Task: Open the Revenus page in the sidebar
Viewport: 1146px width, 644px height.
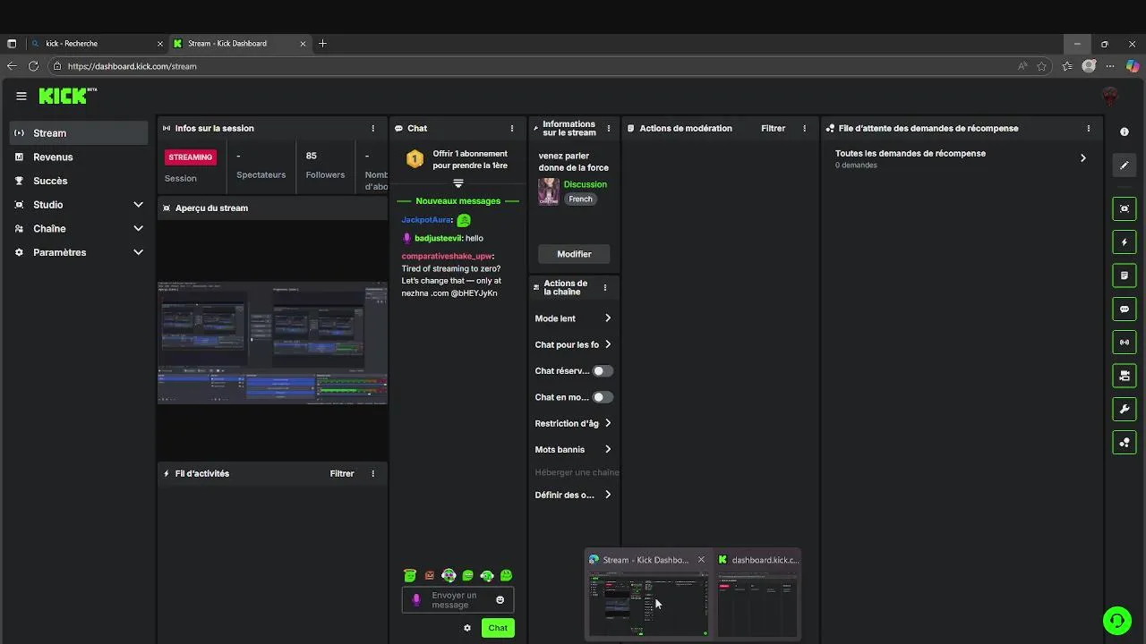Action: pos(79,157)
